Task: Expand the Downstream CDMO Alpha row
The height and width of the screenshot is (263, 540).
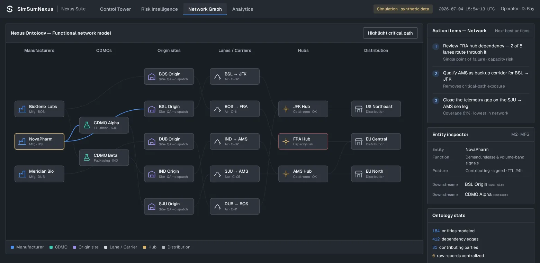Action: 481,194
